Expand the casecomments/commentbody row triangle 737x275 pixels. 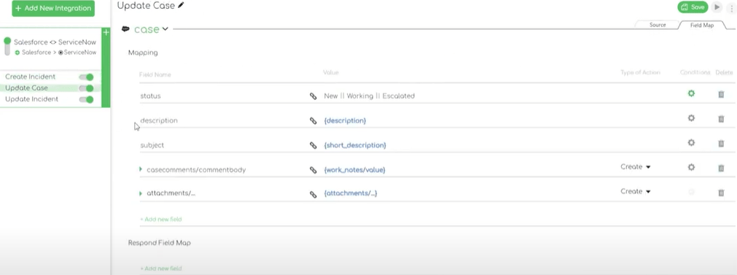[x=141, y=169]
